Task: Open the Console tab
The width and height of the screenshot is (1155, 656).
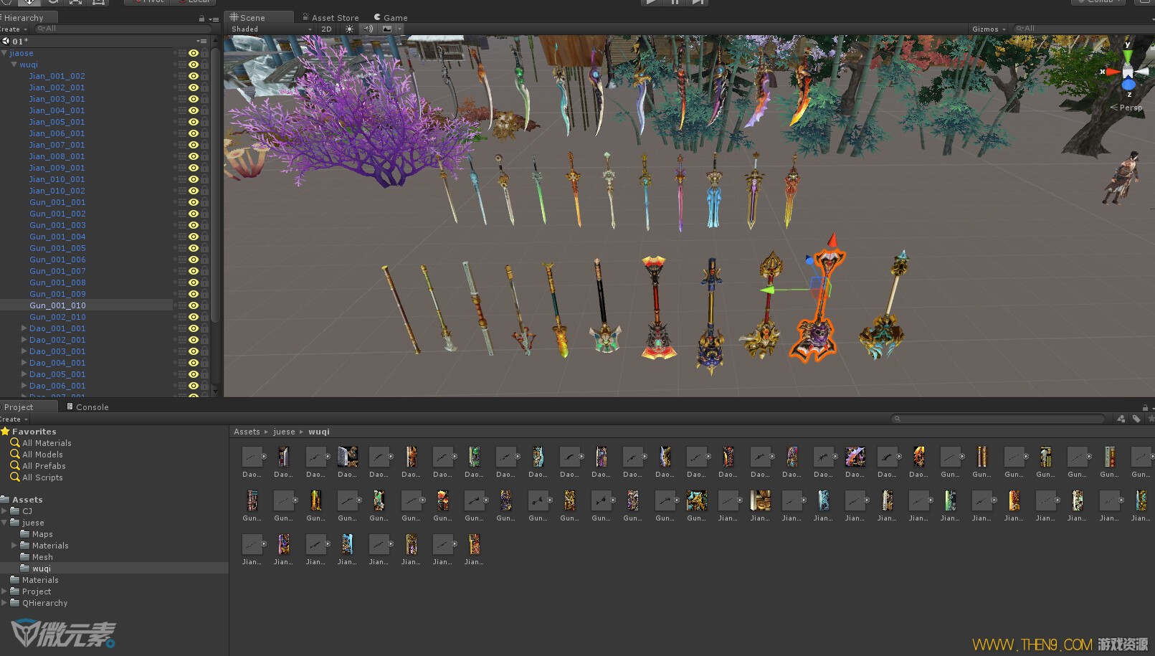Action: [x=87, y=407]
